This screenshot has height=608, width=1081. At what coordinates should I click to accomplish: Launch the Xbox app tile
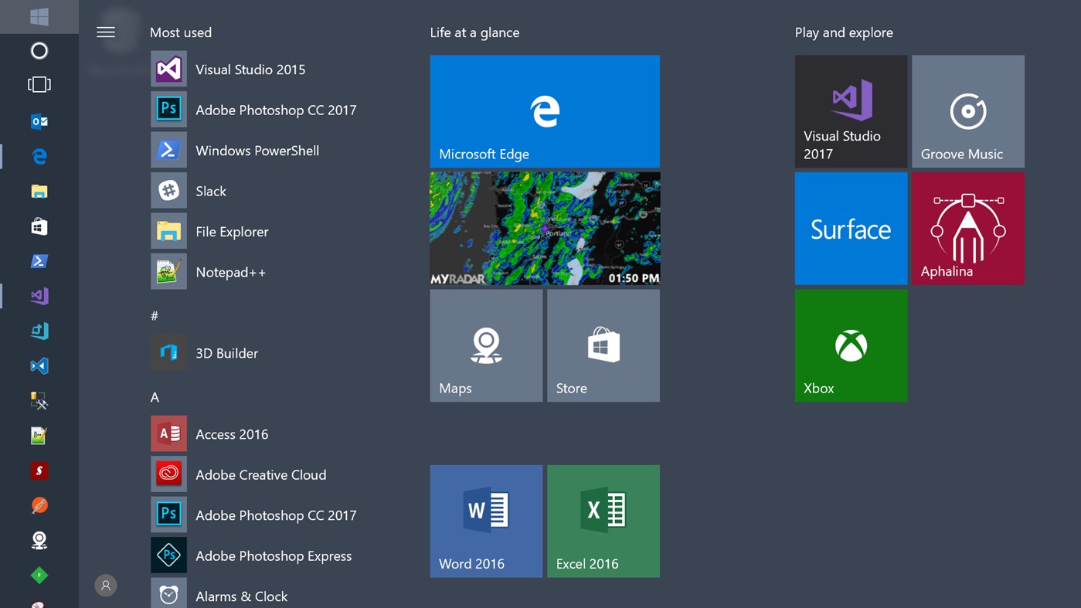tap(850, 345)
